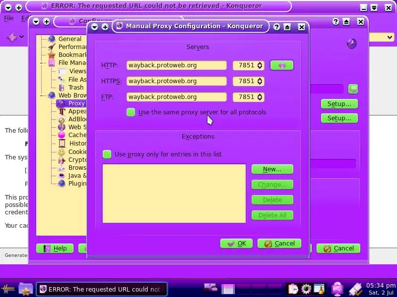The image size is (397, 297).
Task: Select the Bookmarks icon in the tree
Action: pos(52,54)
